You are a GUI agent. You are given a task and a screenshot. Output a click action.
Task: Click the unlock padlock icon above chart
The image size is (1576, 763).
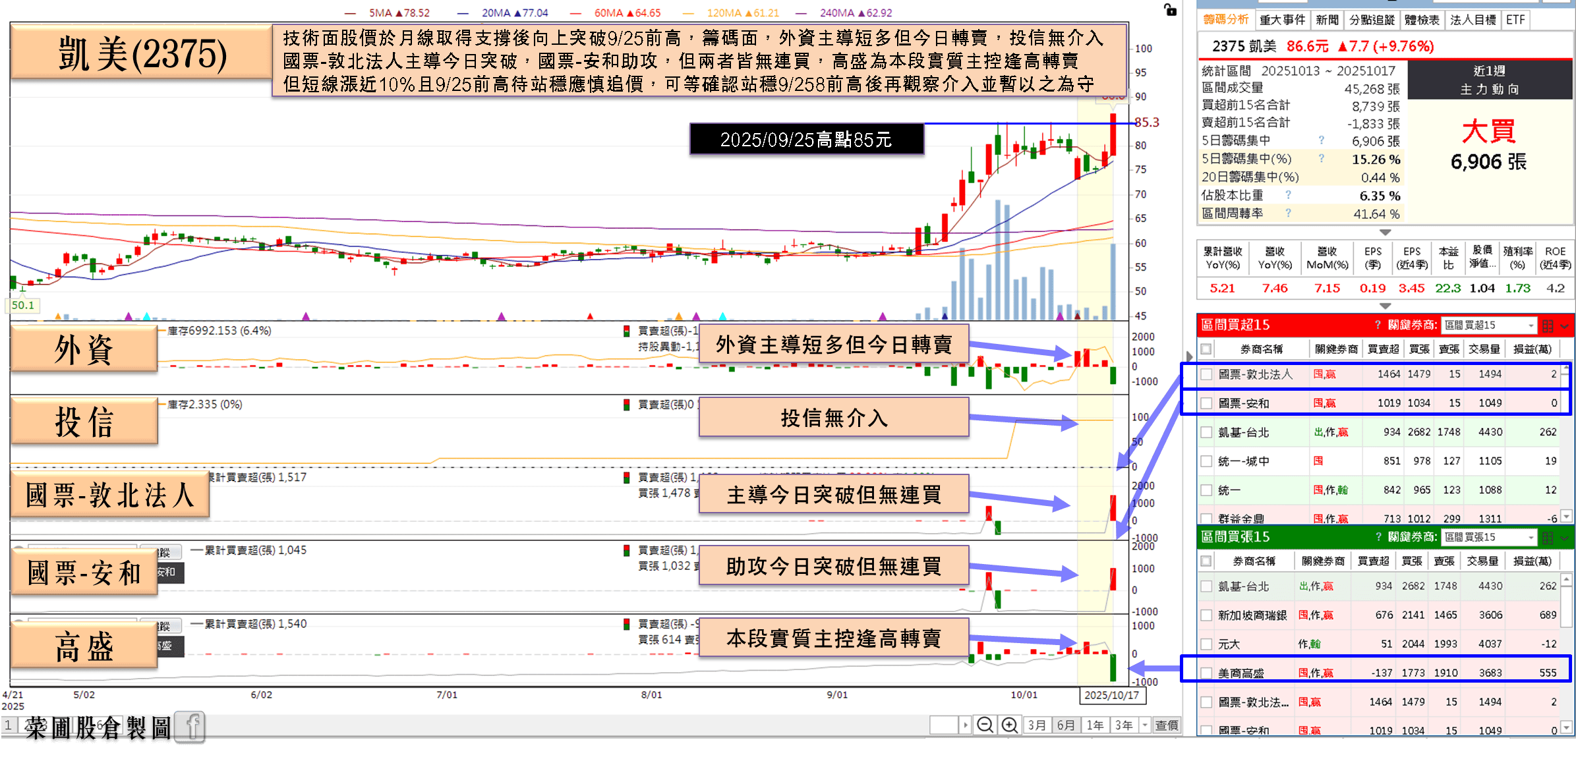click(x=1170, y=10)
